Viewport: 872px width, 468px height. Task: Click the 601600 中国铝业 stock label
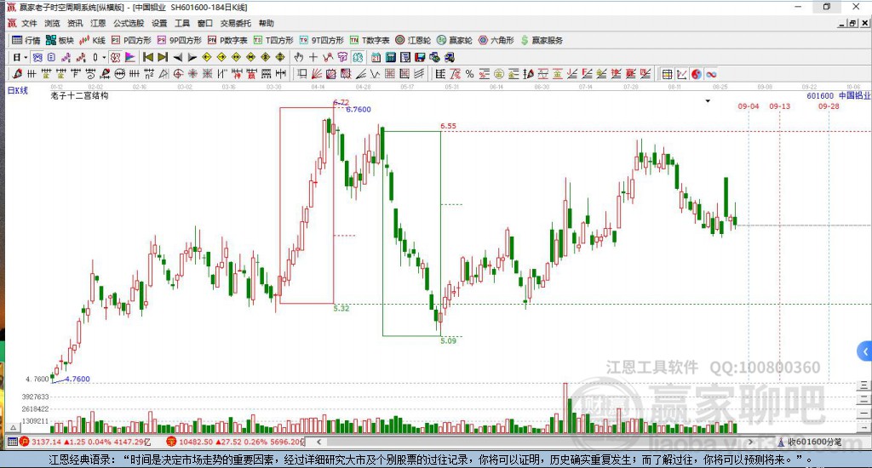point(839,95)
